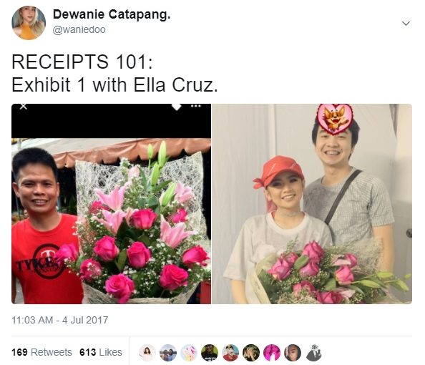Viewport: 425px width, 365px height.
Task: View the 169 Retweets list
Action: (x=41, y=352)
